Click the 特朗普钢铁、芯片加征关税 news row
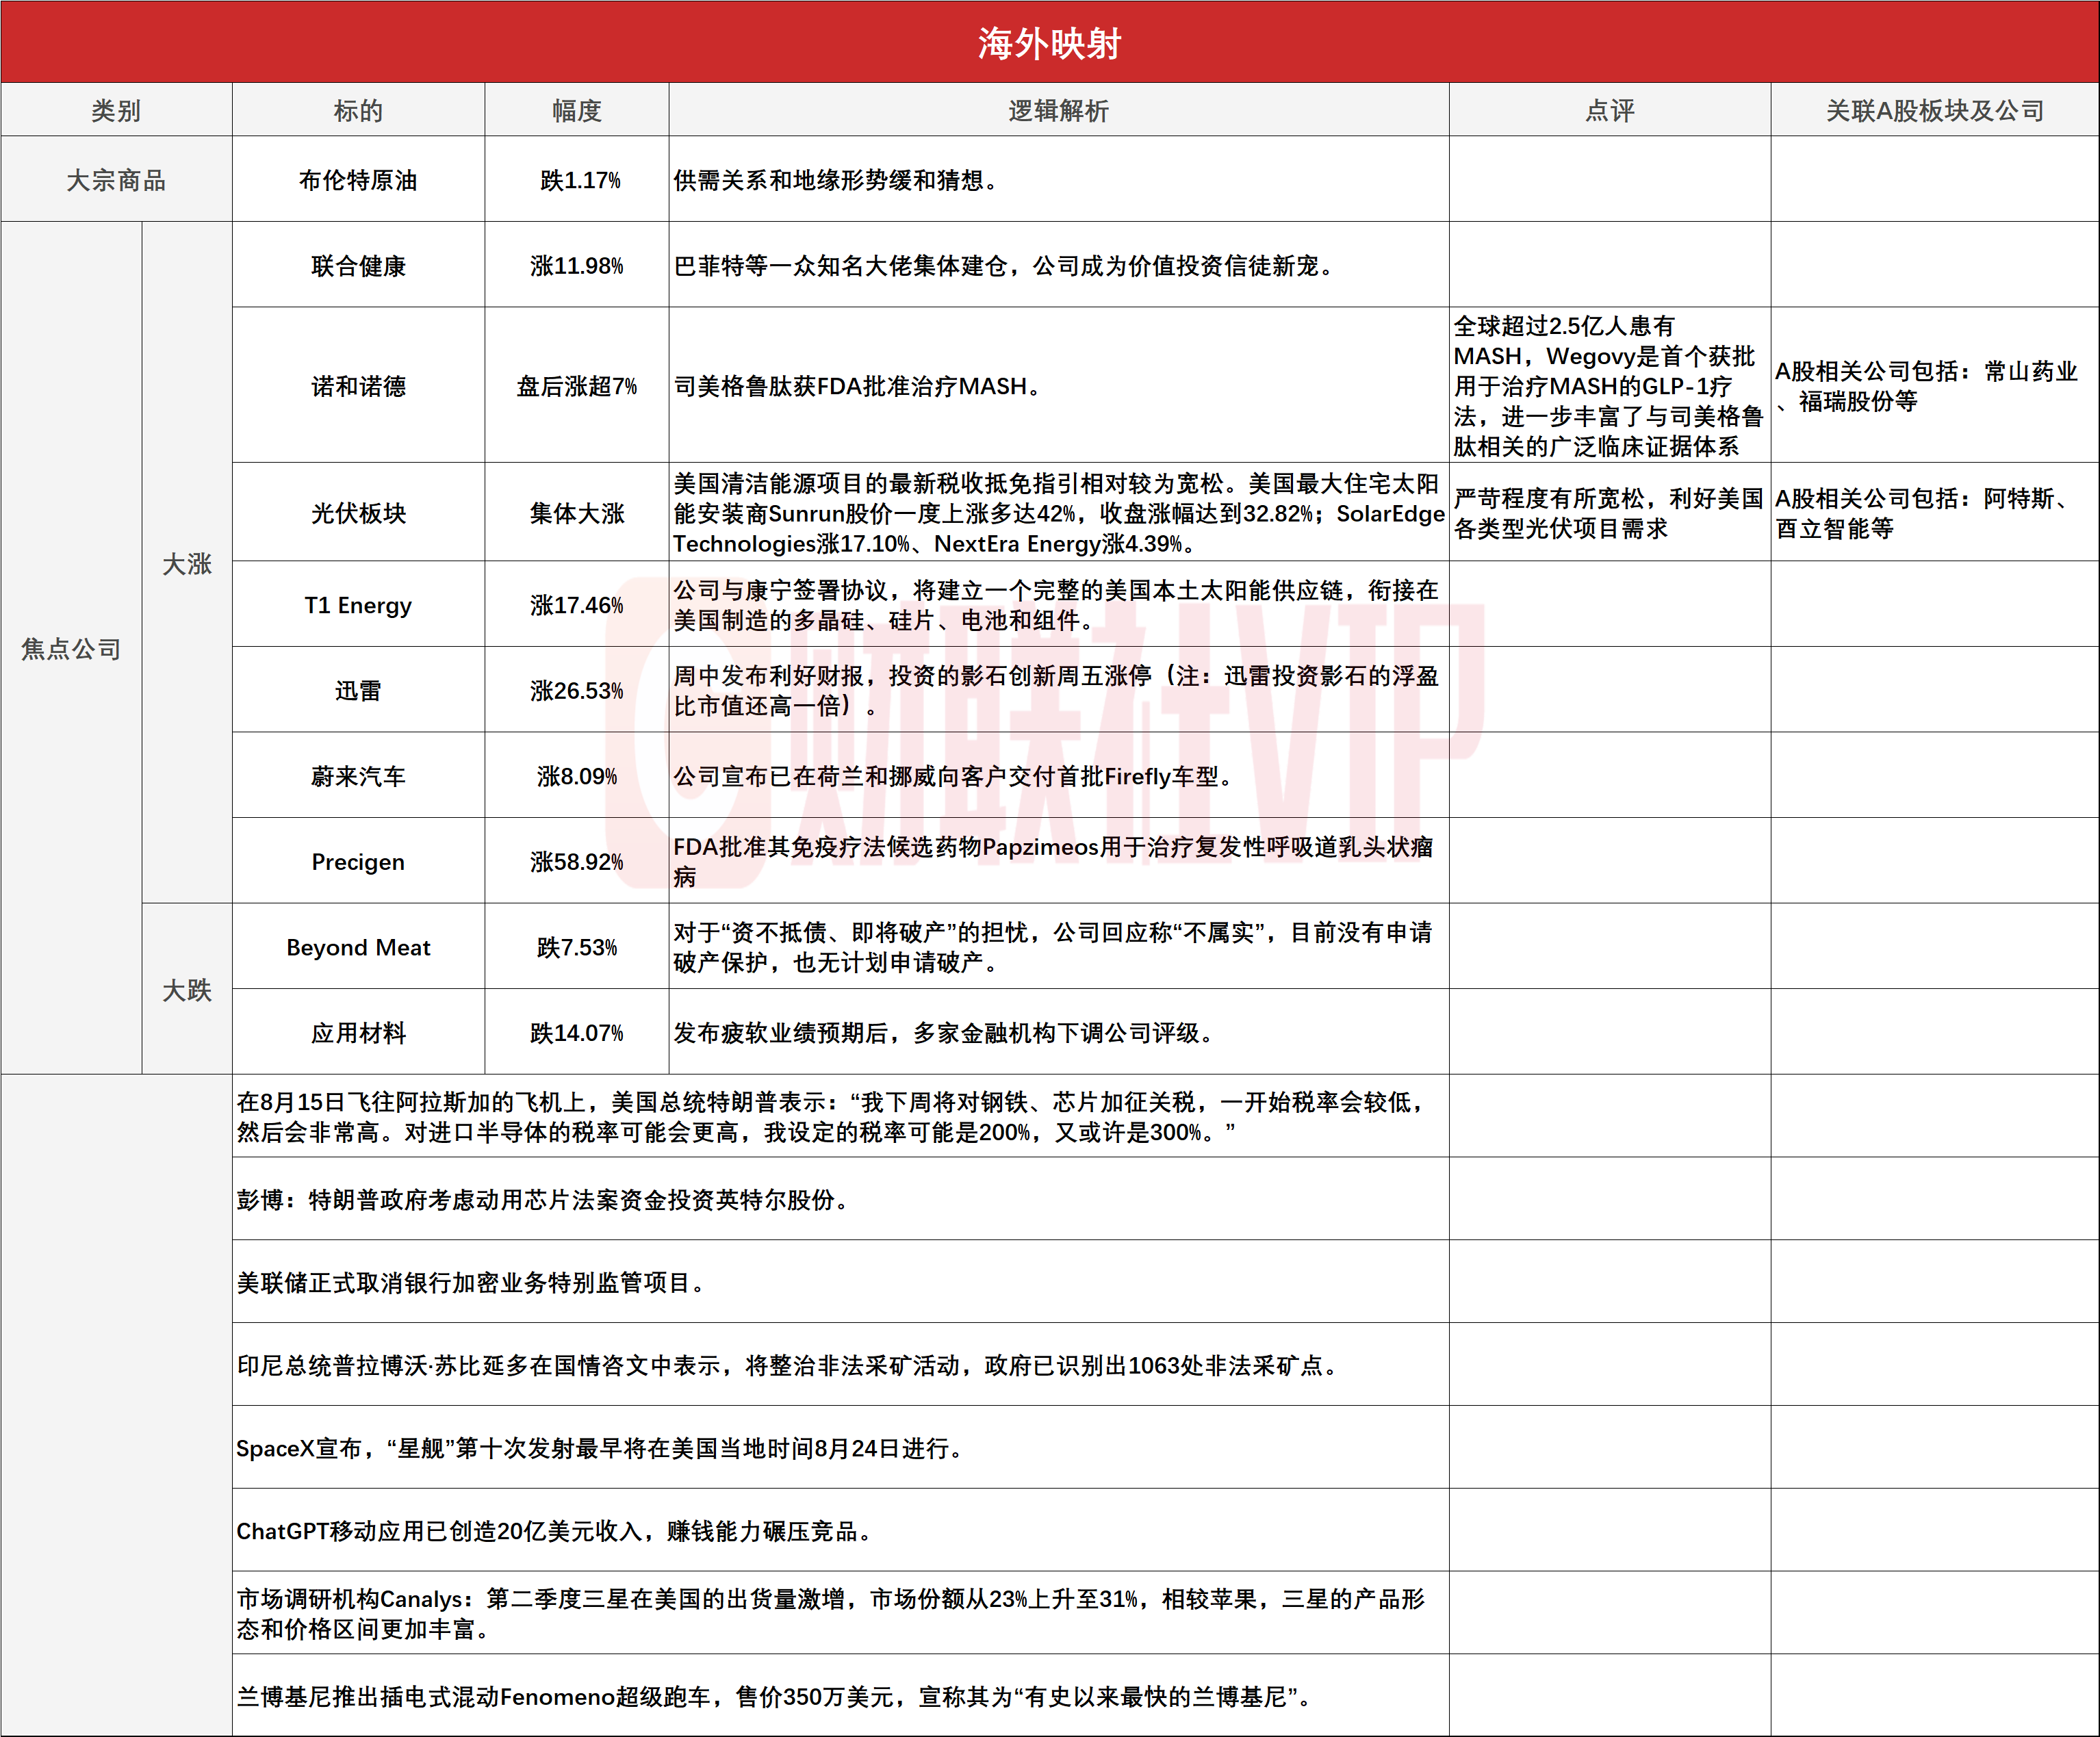The width and height of the screenshot is (2100, 1737). 840,1116
